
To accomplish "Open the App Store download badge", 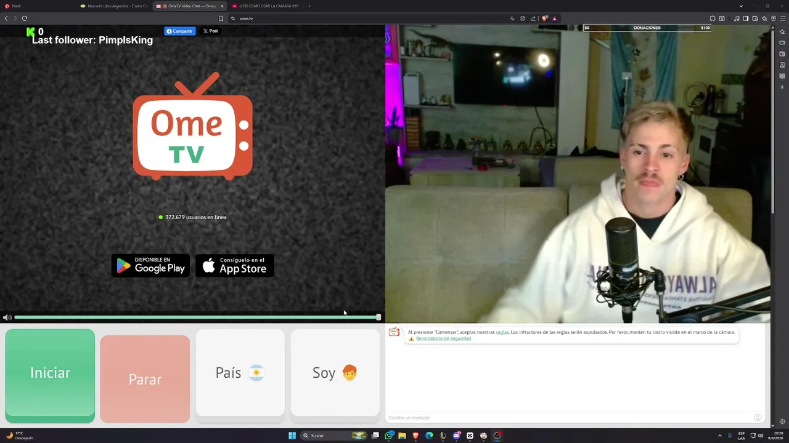I will click(235, 266).
